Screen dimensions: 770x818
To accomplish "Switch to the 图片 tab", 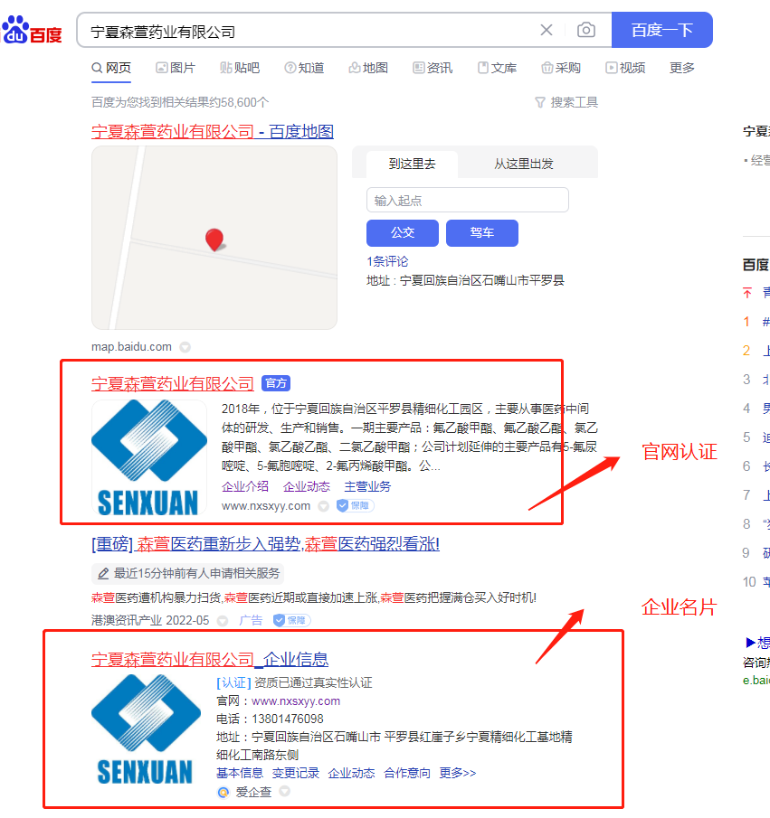I will 176,68.
